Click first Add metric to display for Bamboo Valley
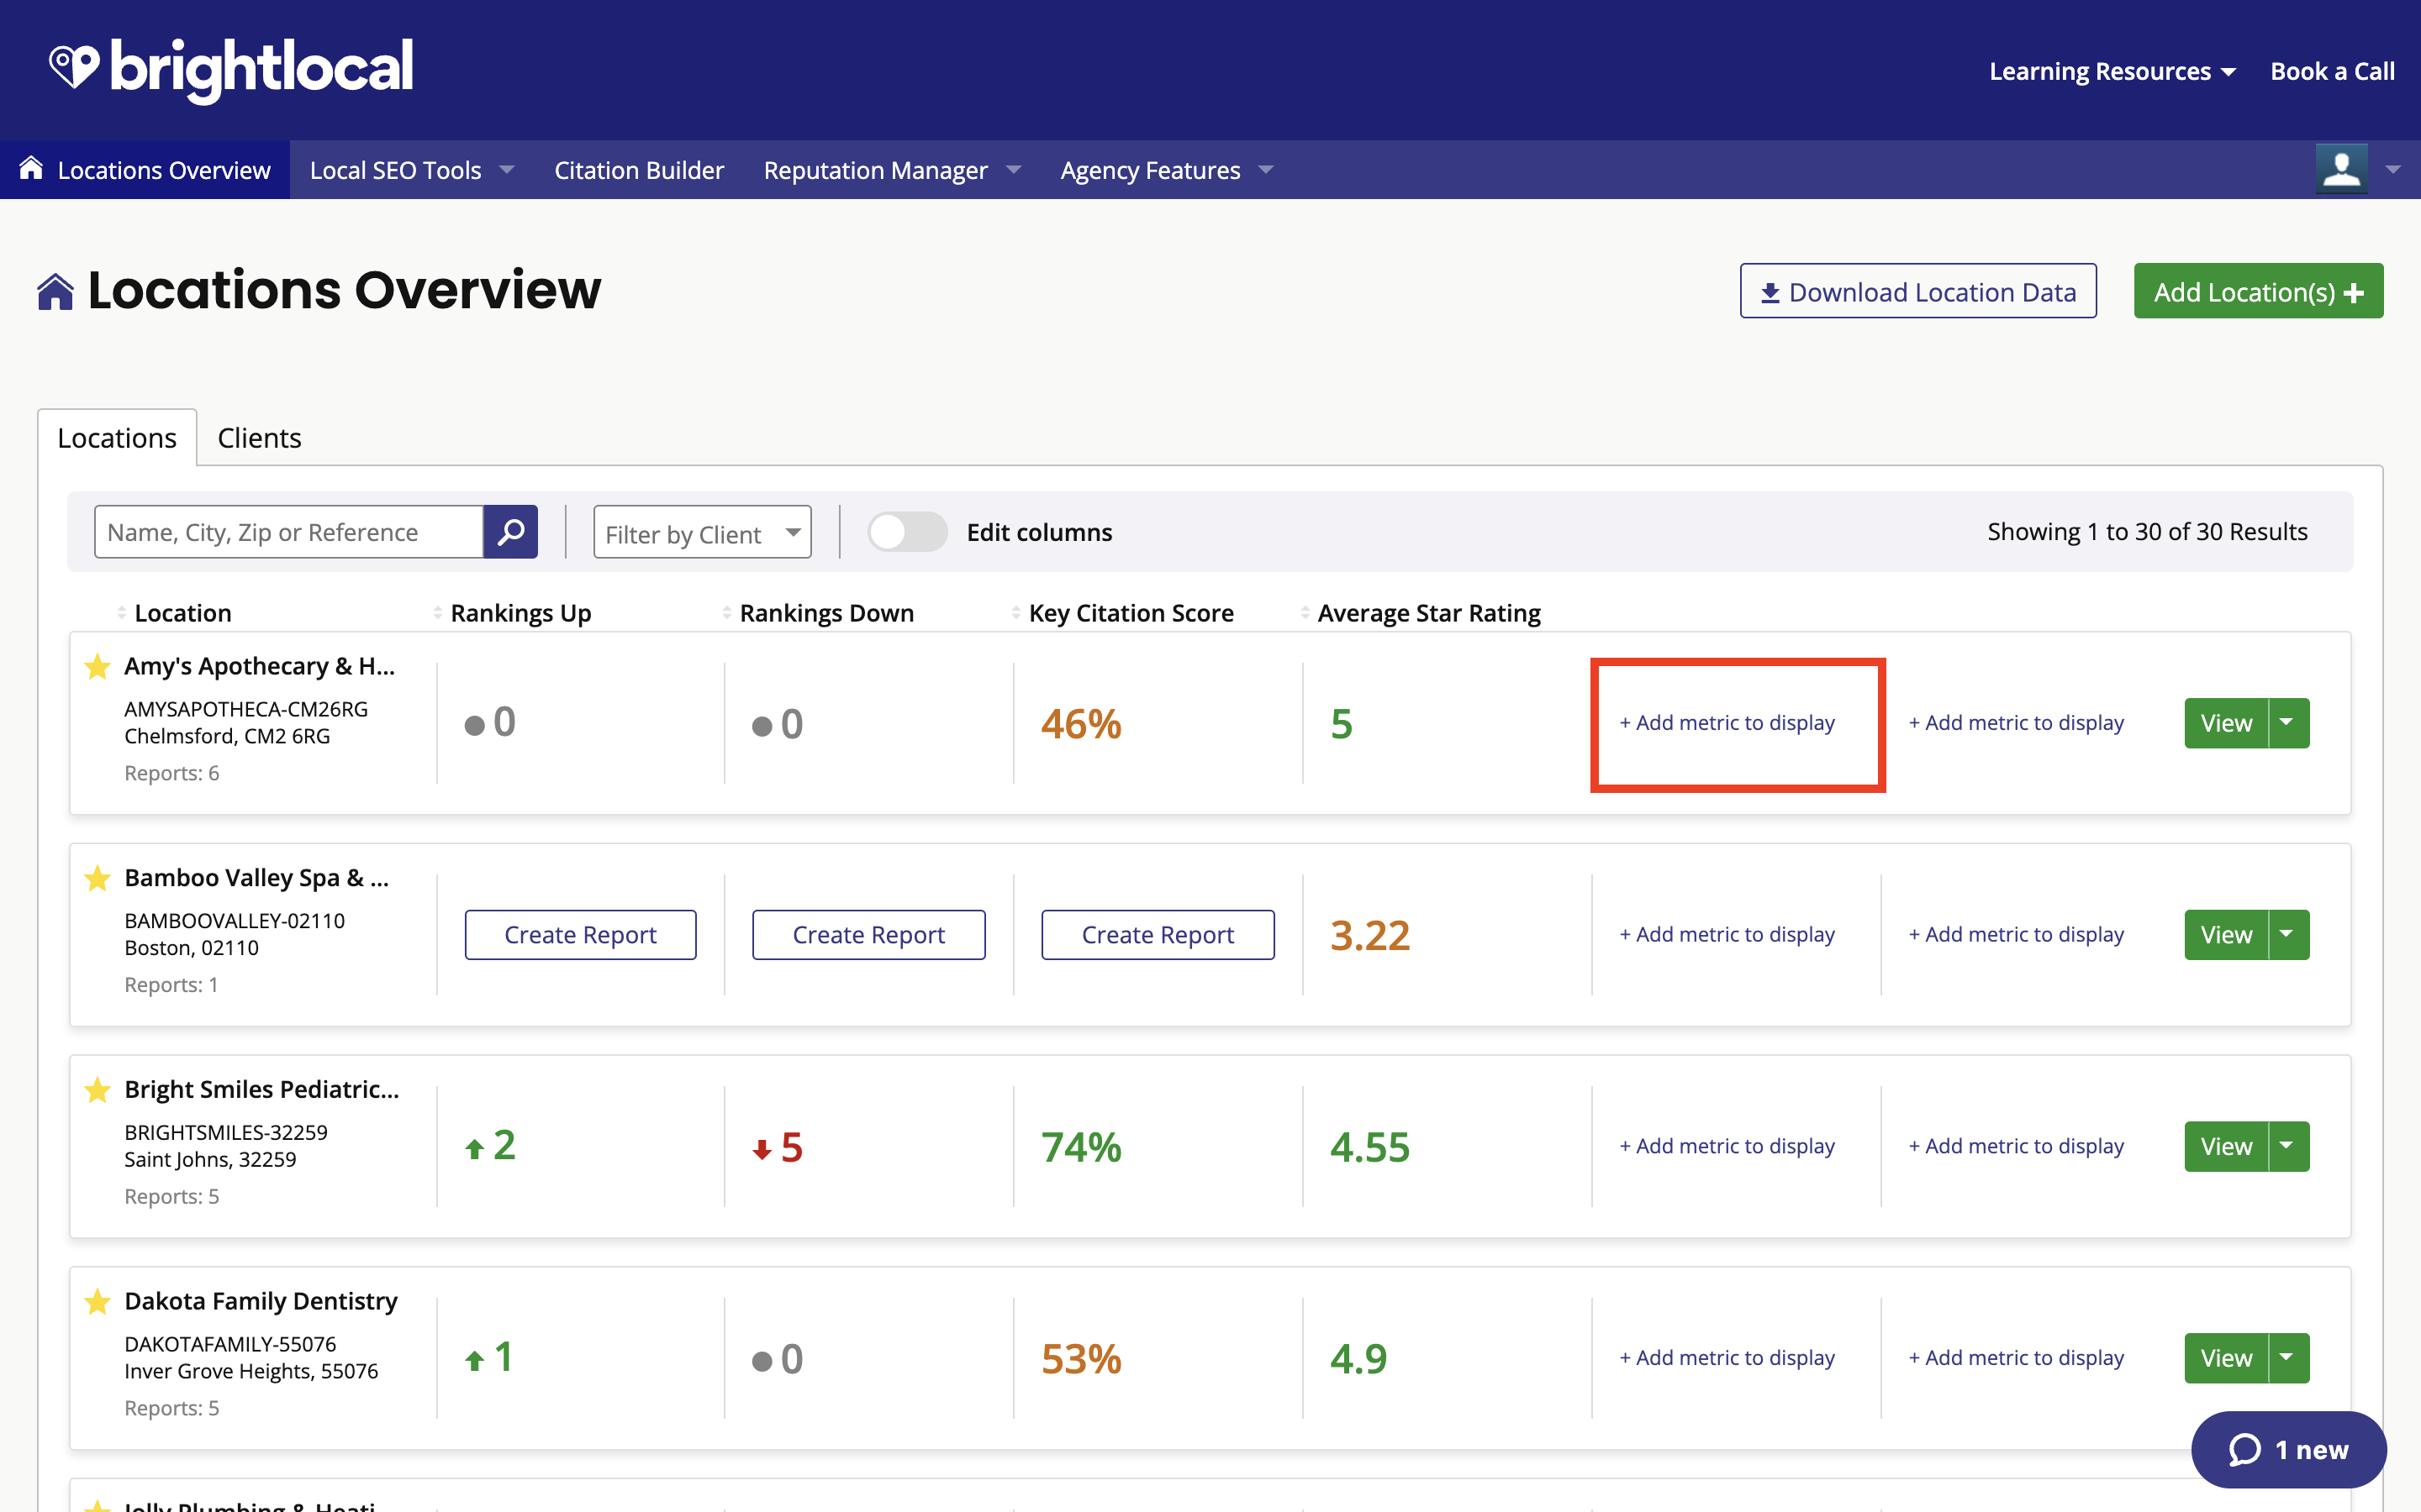 1727,935
